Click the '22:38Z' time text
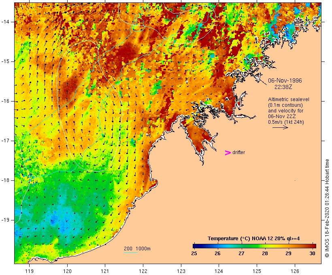The width and height of the screenshot is (332, 275). point(283,87)
